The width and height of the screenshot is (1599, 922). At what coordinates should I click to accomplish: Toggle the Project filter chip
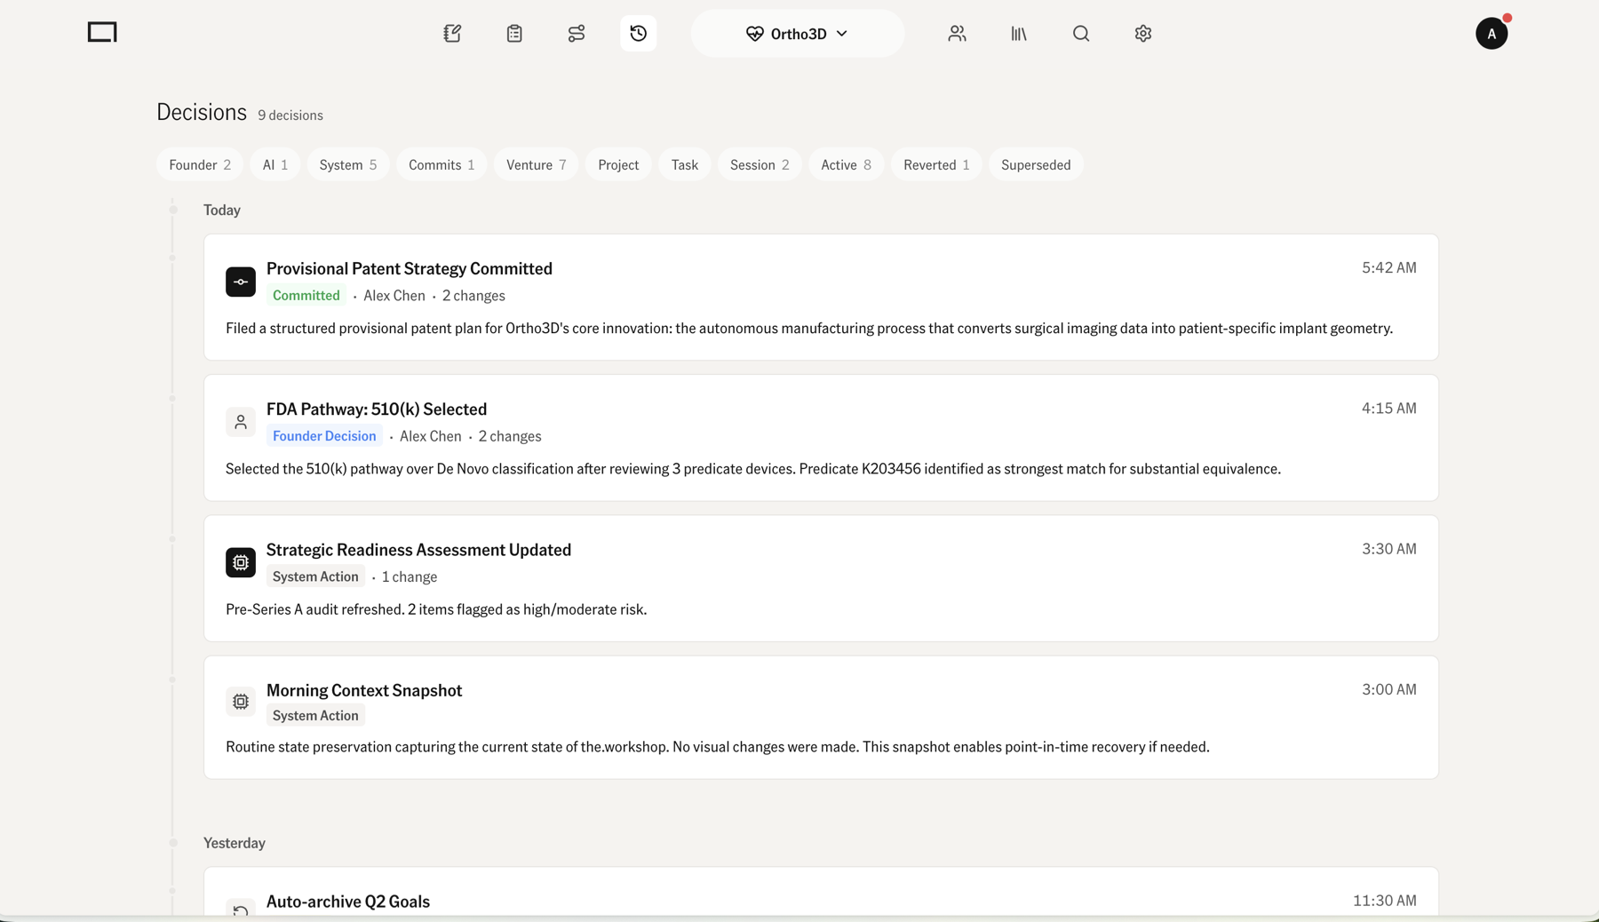(618, 164)
